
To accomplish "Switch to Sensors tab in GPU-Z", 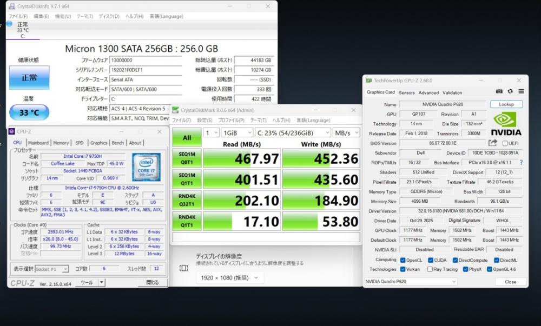I will [406, 92].
